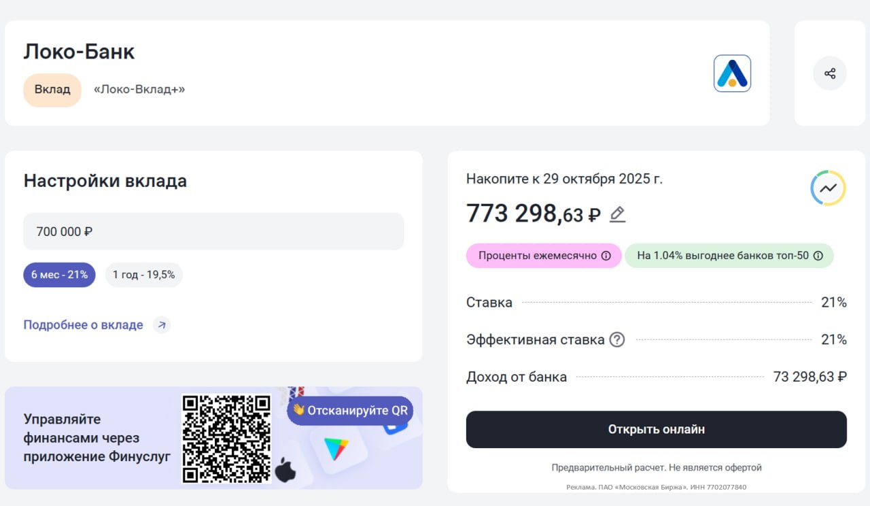Click the share icon button
This screenshot has width=870, height=506.
[x=829, y=73]
